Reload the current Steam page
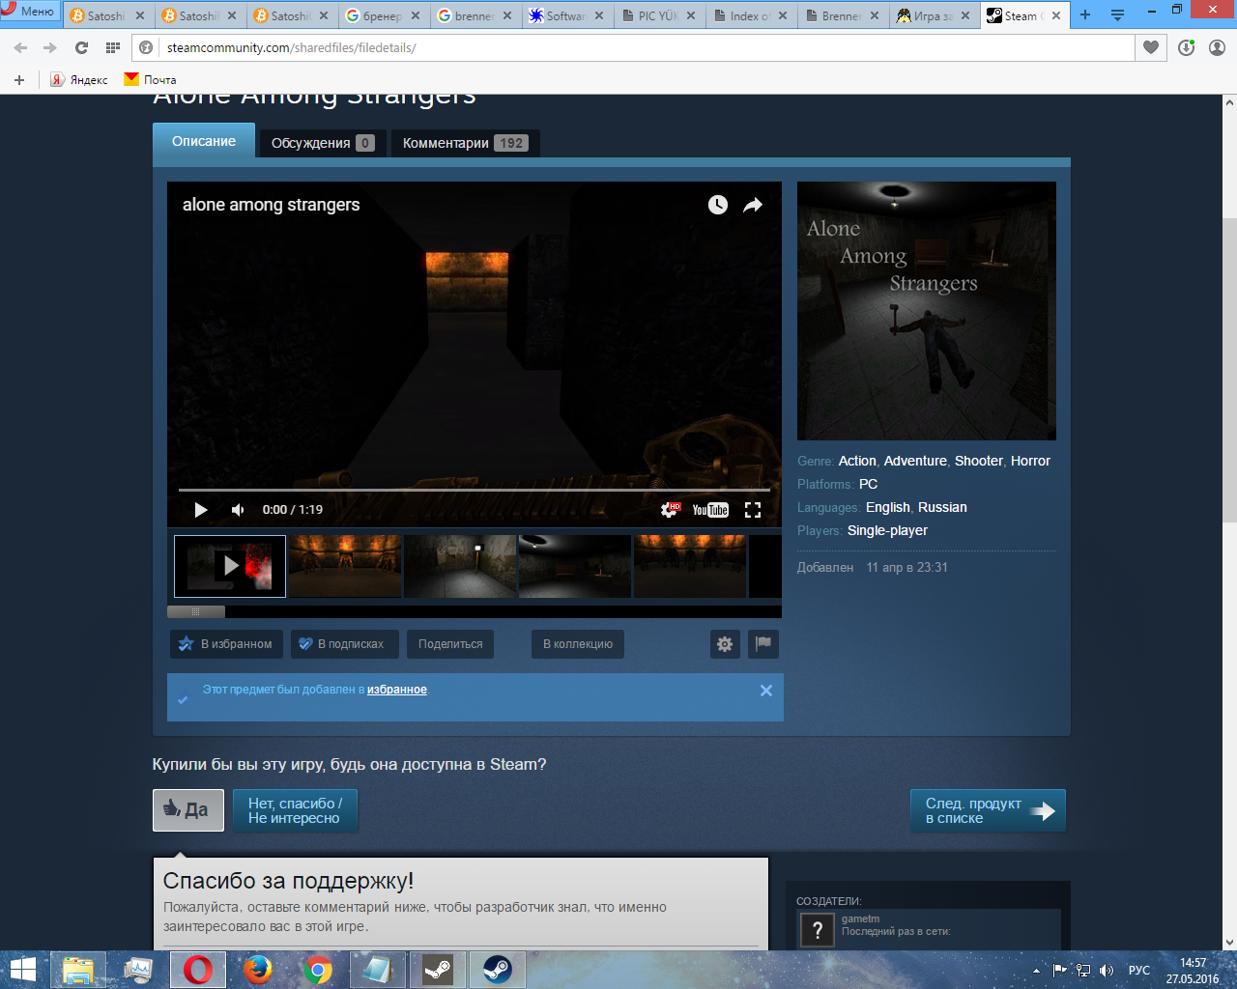 pyautogui.click(x=81, y=47)
